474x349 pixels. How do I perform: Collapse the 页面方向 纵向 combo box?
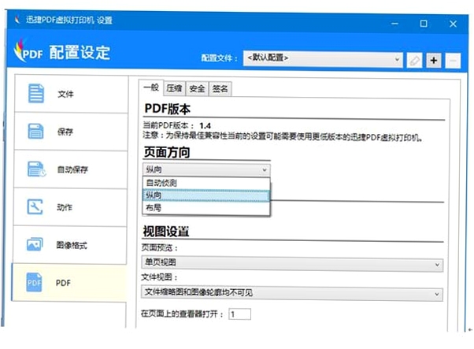pos(206,169)
